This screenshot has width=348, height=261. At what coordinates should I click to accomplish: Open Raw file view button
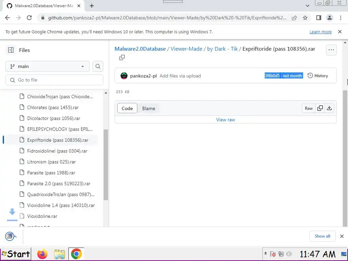point(309,108)
